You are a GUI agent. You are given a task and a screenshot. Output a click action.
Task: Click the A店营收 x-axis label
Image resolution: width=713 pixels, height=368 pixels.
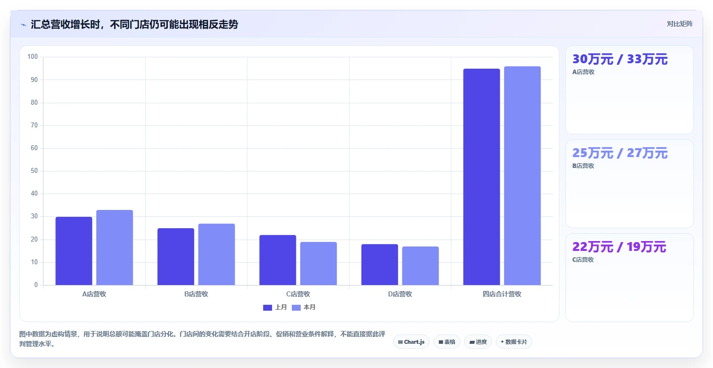[x=94, y=294]
